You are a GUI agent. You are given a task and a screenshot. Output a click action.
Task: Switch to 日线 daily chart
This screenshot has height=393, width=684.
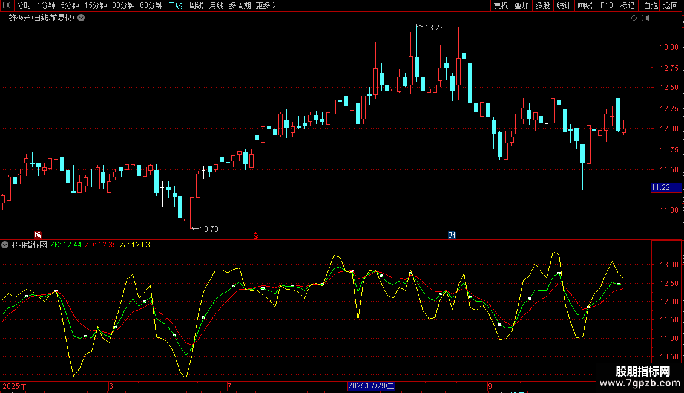tap(176, 5)
